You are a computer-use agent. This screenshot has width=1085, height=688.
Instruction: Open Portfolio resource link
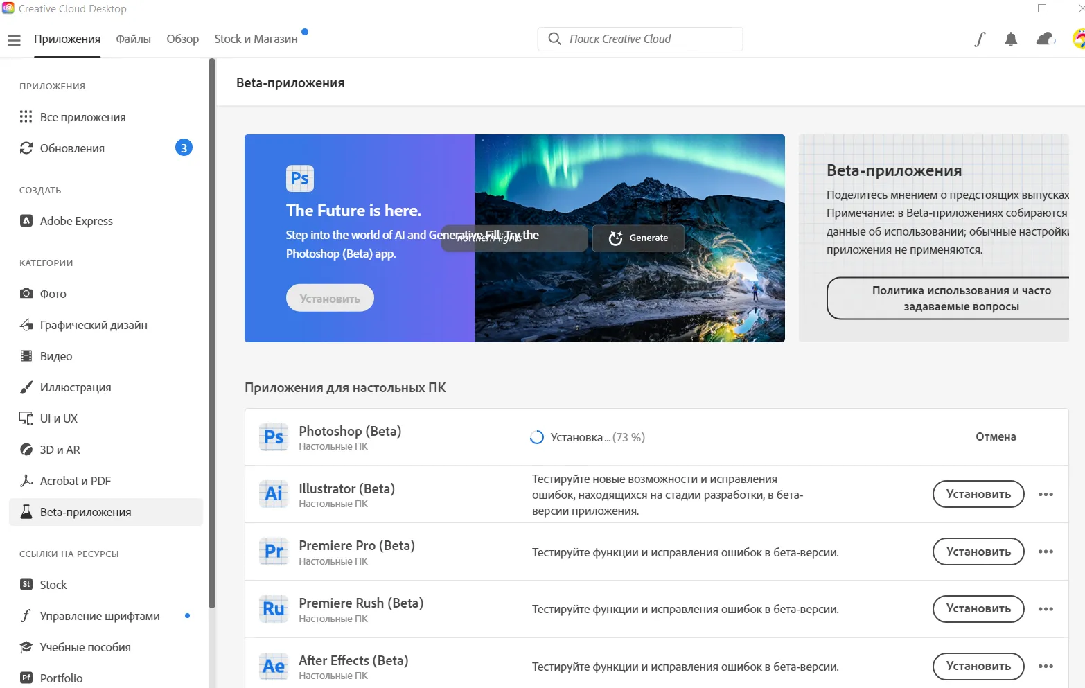106,678
